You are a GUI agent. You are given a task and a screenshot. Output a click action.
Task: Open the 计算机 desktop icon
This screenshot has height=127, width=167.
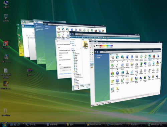6,4
